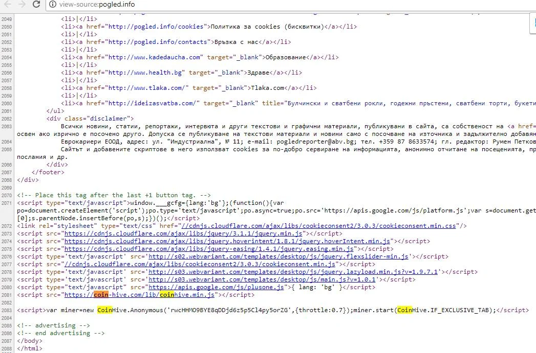Open the jquery.easing.min.js link

[209, 249]
